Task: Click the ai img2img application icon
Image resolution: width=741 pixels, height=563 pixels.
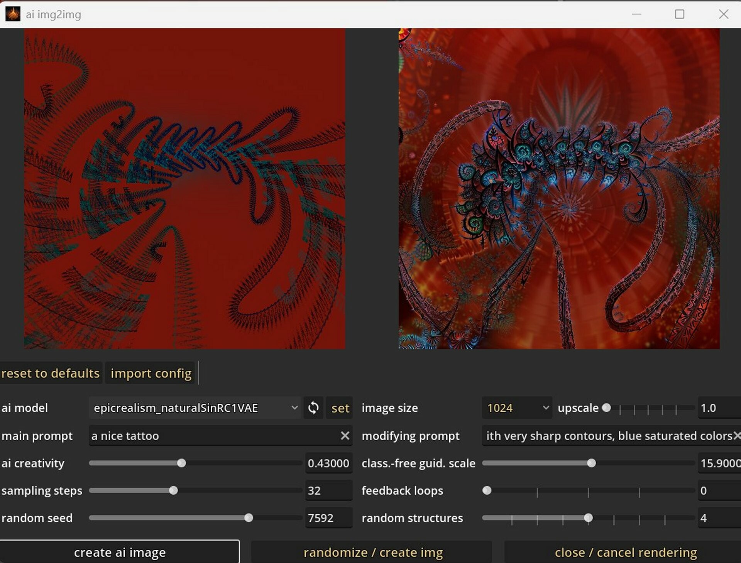Action: pyautogui.click(x=13, y=14)
